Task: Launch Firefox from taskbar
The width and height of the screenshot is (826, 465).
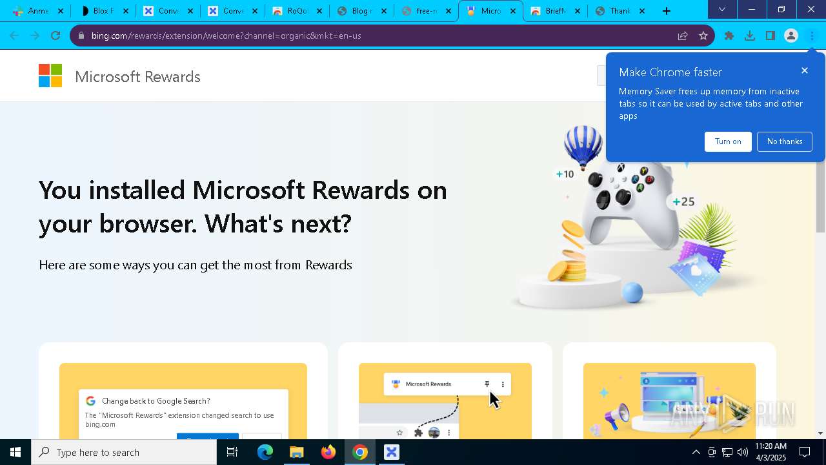Action: coord(328,452)
